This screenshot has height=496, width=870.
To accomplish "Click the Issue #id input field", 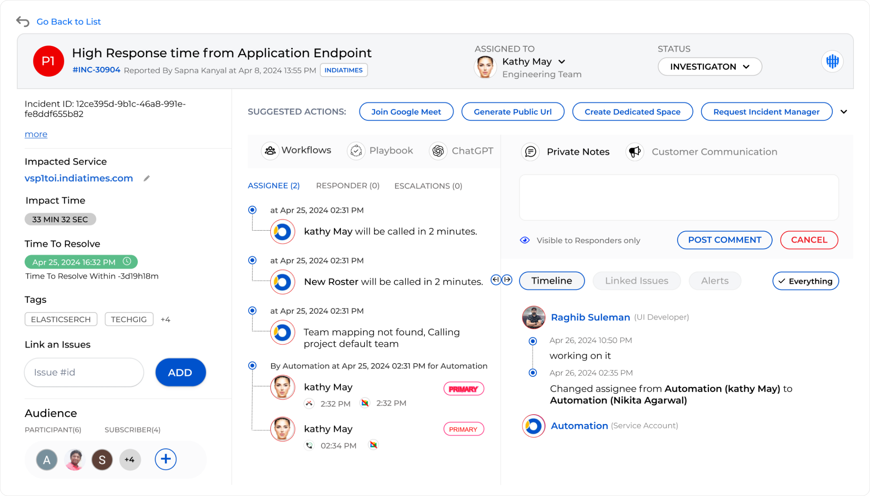I will point(84,372).
